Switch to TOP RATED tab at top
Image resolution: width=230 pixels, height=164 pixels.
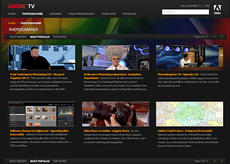tap(60, 37)
